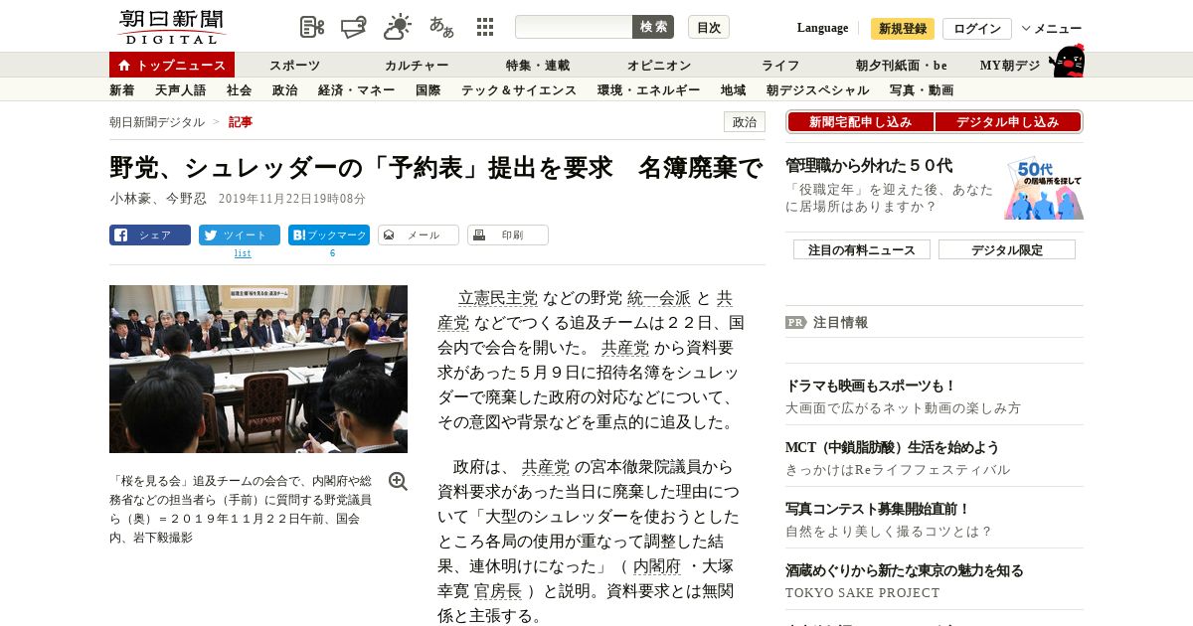This screenshot has height=626, width=1193.
Task: Click the ログイン login button
Action: (977, 29)
